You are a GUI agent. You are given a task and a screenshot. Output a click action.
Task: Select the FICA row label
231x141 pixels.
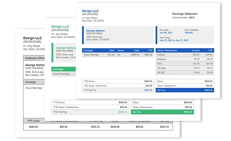(159, 64)
